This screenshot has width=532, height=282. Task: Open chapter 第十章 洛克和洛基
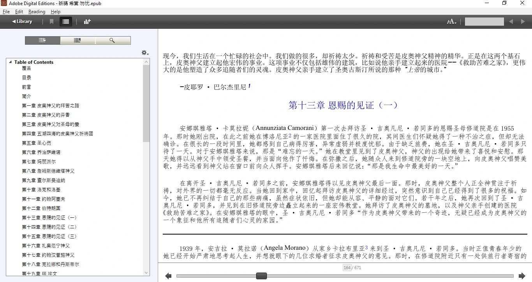click(41, 190)
